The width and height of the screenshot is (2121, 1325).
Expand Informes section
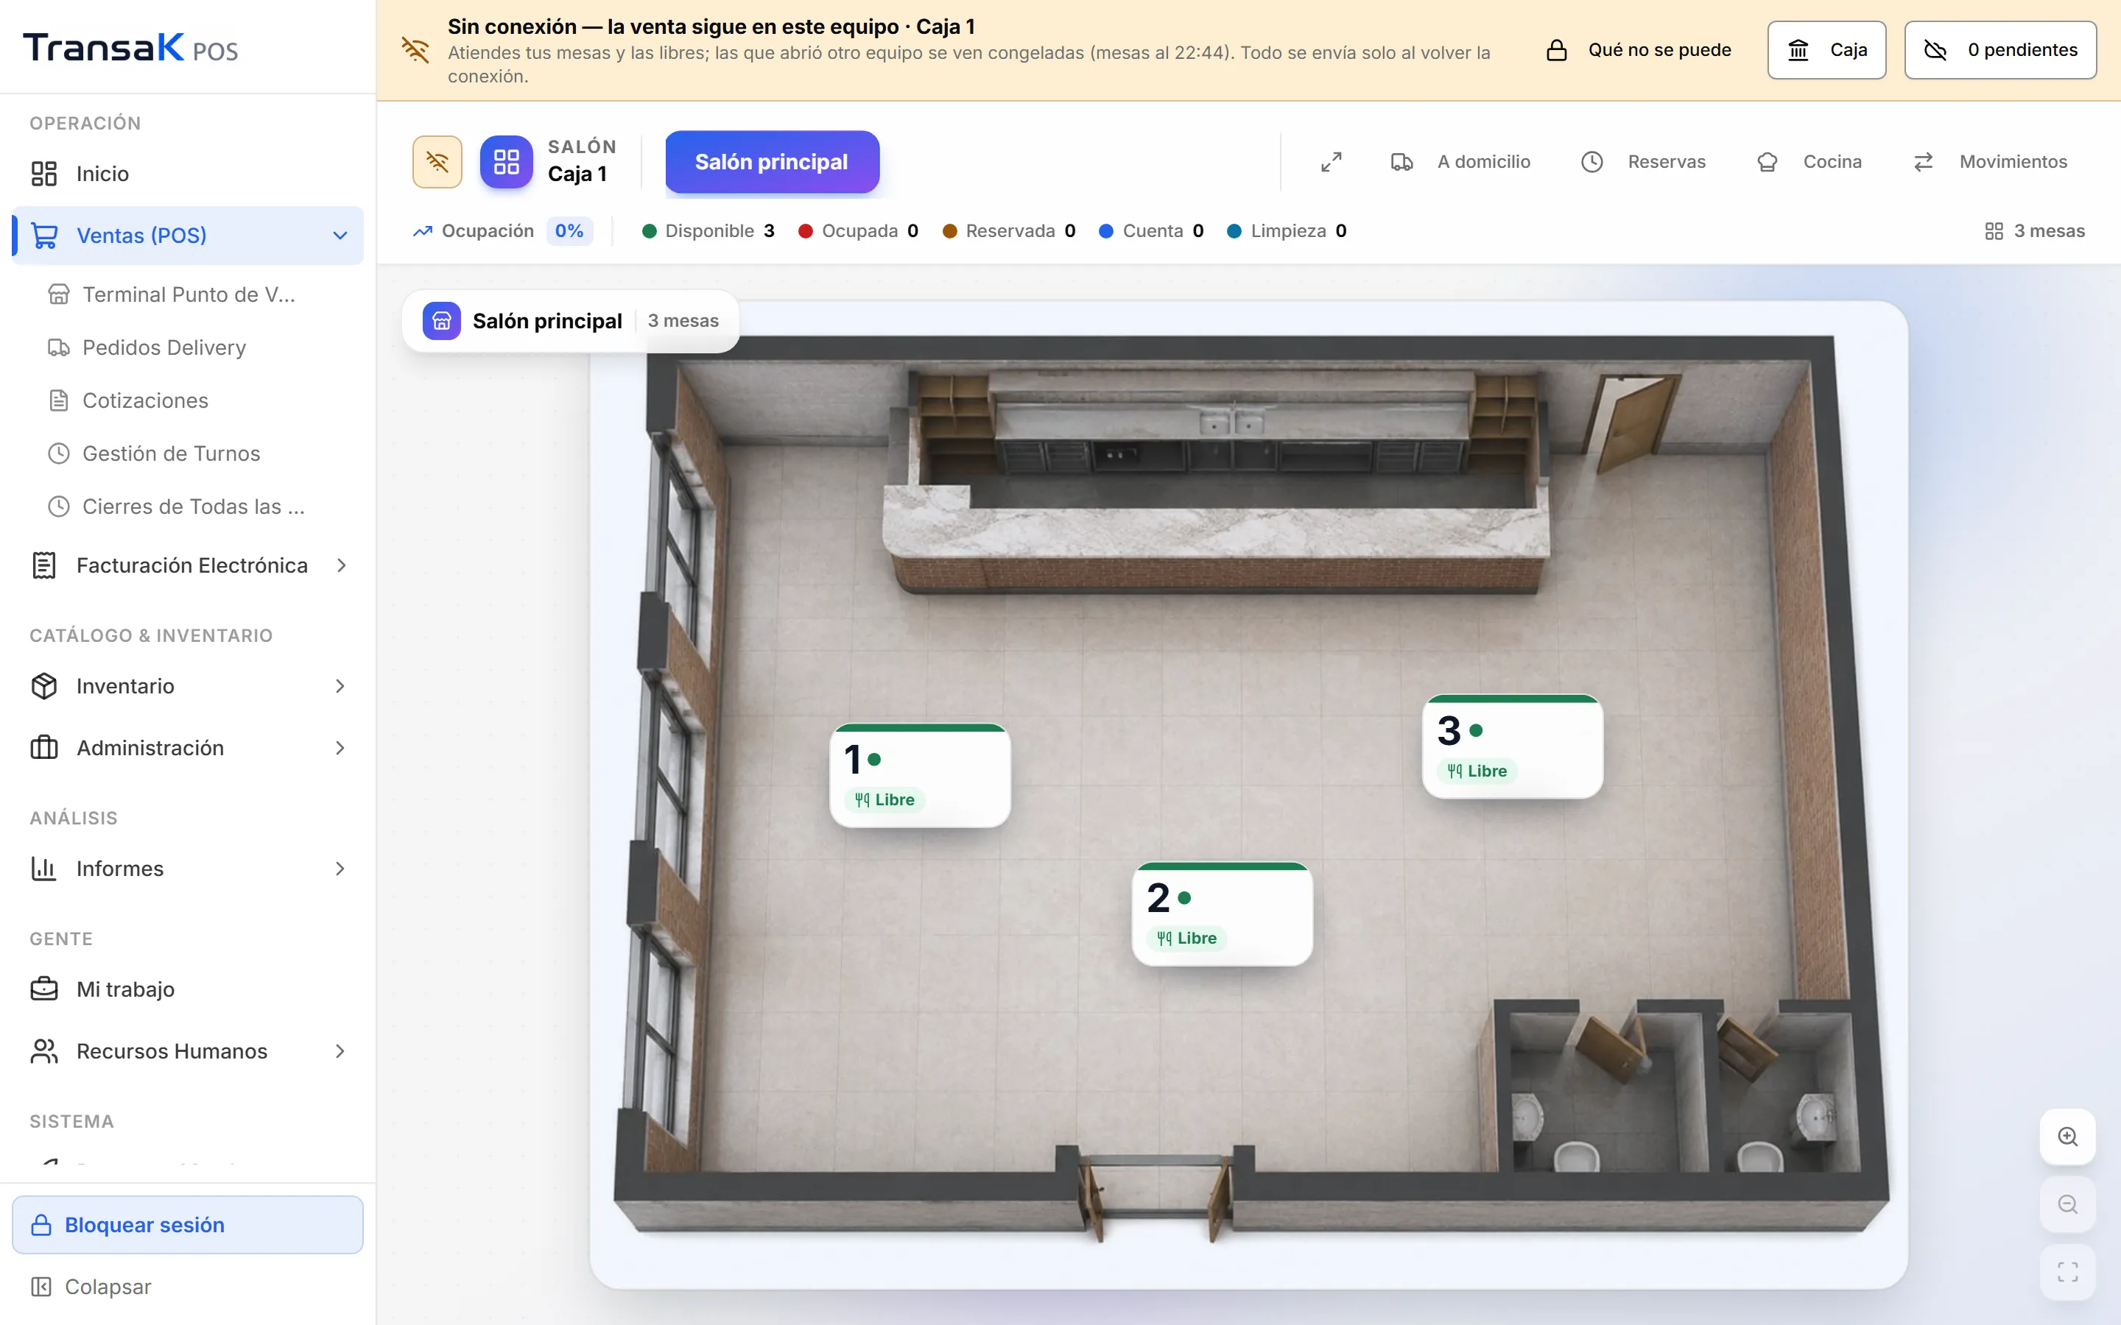pos(188,869)
